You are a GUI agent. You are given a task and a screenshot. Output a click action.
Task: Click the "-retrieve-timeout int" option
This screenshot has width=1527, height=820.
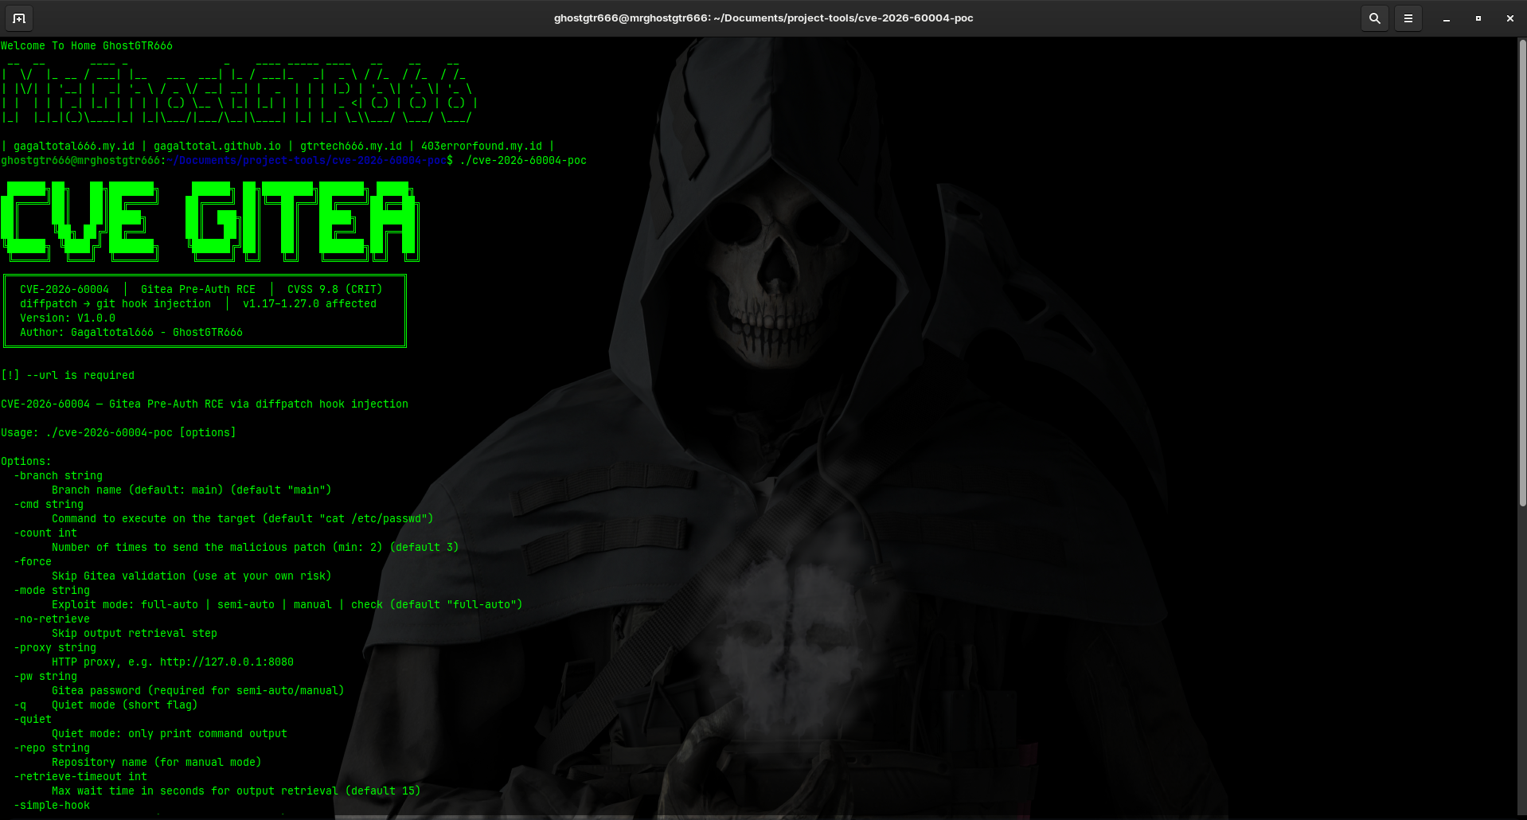click(80, 777)
